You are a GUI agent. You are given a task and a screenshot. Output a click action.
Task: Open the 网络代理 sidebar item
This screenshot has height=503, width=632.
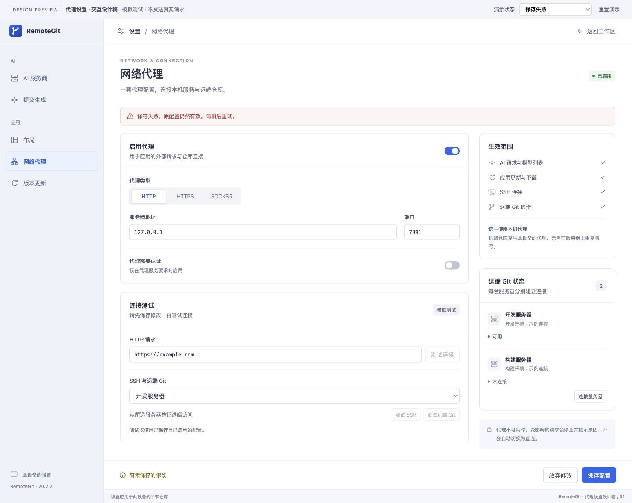pos(51,162)
